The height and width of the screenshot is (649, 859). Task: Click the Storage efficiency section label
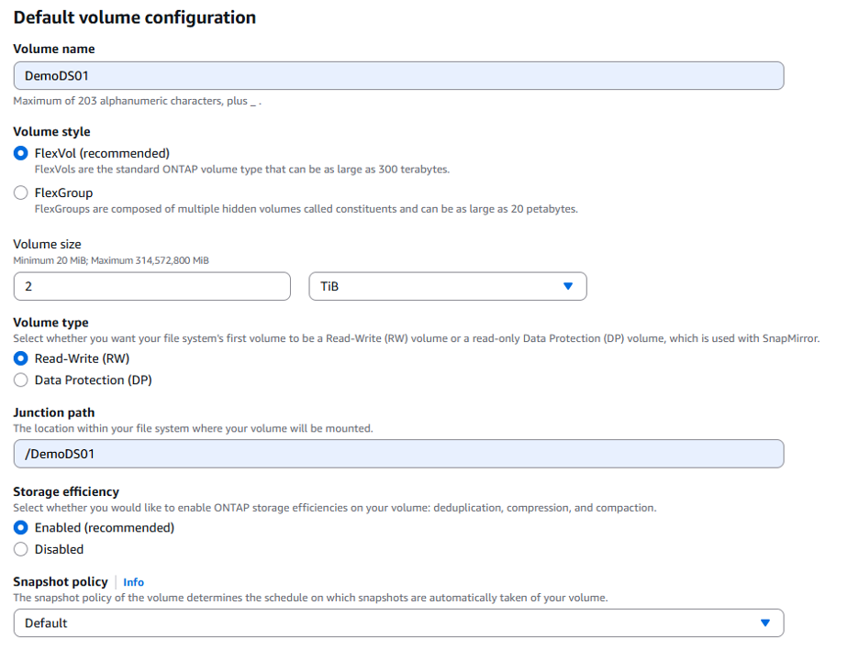click(66, 491)
